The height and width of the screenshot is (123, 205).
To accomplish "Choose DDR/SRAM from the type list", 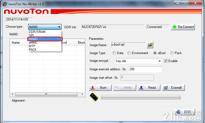I will coord(45,32).
